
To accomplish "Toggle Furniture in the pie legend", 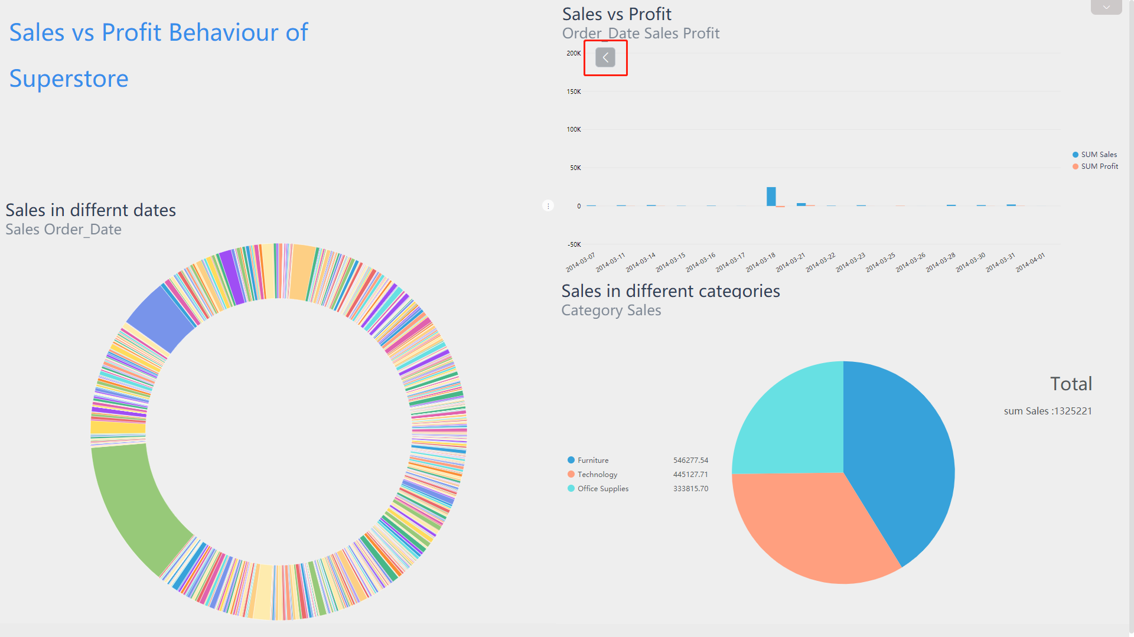I will tap(588, 460).
